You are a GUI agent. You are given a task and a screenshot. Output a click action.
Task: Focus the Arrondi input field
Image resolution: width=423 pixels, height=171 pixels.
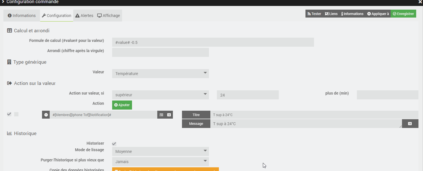(x=160, y=52)
